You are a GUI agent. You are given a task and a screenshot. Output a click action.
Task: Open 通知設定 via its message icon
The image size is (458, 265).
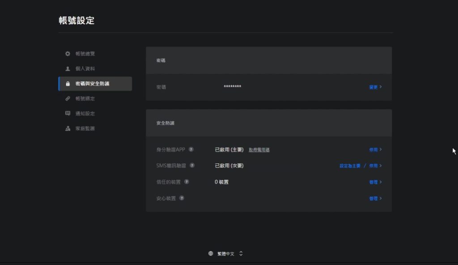point(68,114)
